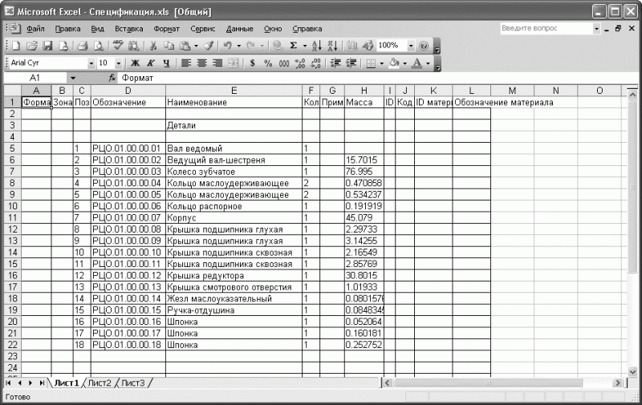The width and height of the screenshot is (642, 405).
Task: Toggle bold with the Ж button
Action: pyautogui.click(x=135, y=63)
